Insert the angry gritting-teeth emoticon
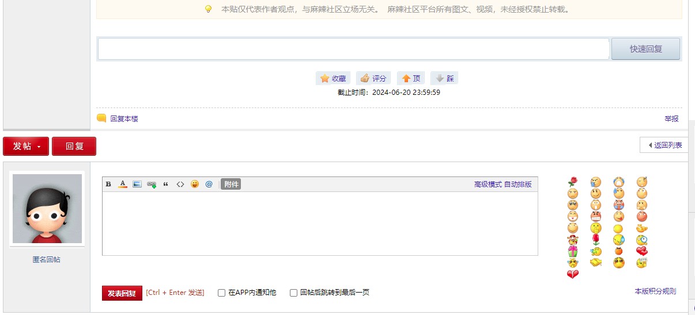695x315 pixels. [596, 217]
